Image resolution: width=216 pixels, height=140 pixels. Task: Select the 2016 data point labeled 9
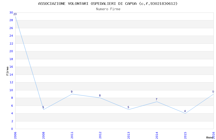[x=213, y=94]
